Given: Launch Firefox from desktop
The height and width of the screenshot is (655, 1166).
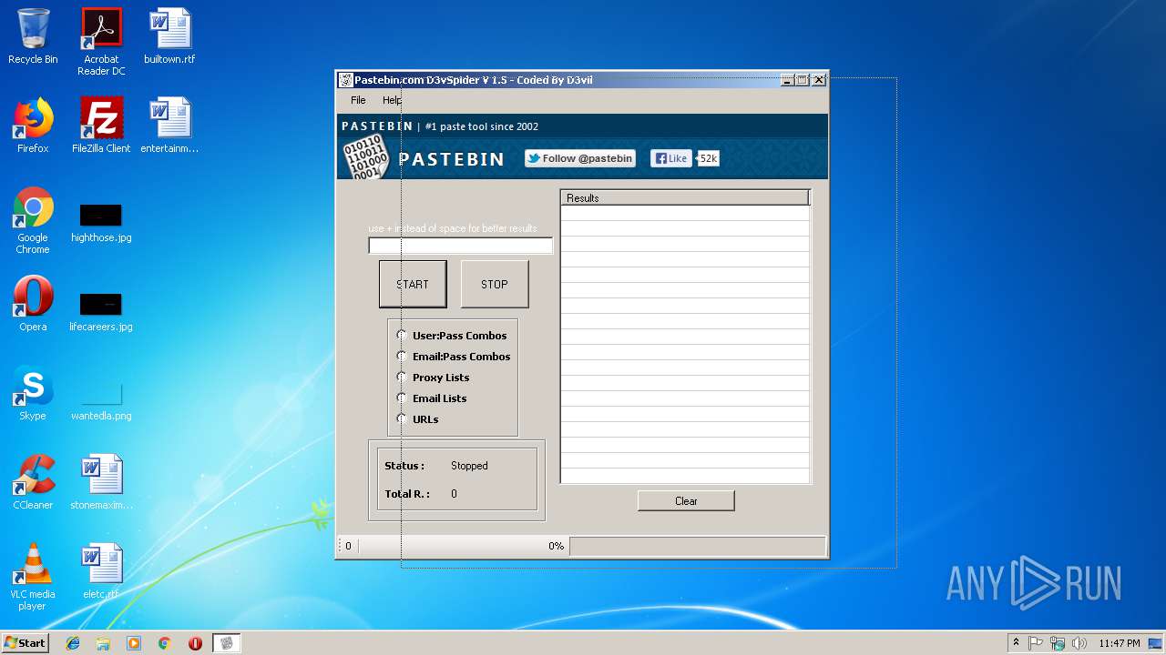Looking at the screenshot, I should pyautogui.click(x=33, y=126).
